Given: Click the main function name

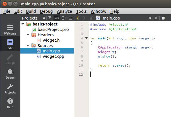Looking at the screenshot, I should [102, 38].
